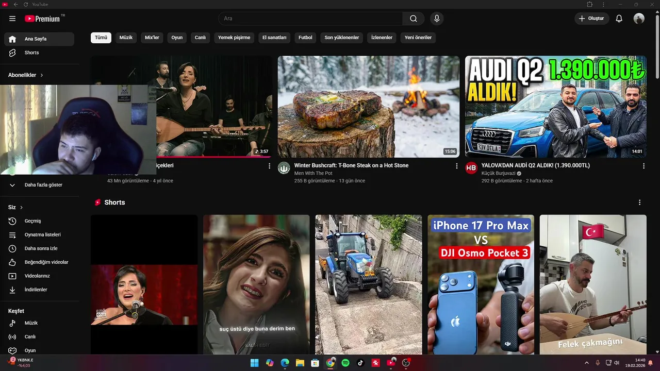Click the page vertical scrollbar

(x=657, y=46)
